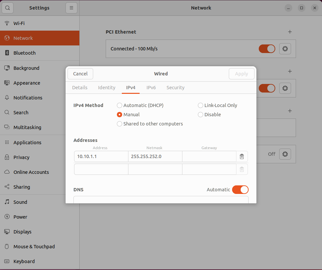This screenshot has width=322, height=270.
Task: Open the gear next to Off label
Action: [285, 154]
